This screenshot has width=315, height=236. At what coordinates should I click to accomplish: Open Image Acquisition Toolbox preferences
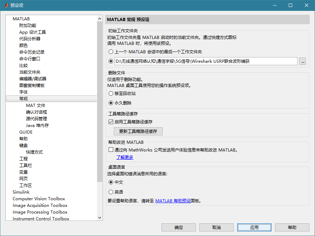[40, 205]
